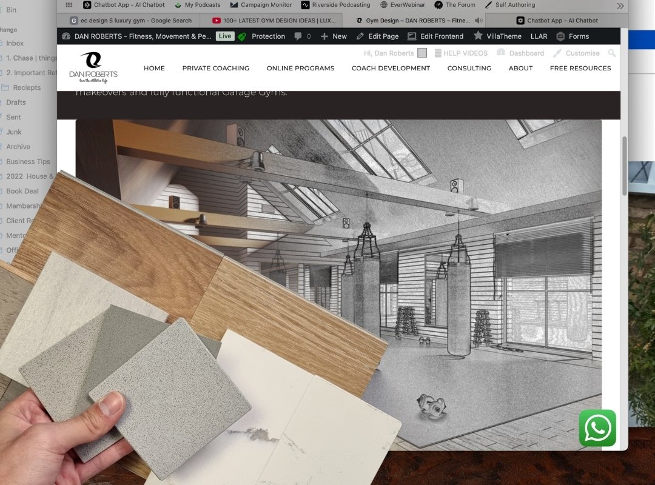Viewport: 655px width, 485px height.
Task: Click the Dan Roberts user avatar
Action: coord(422,53)
